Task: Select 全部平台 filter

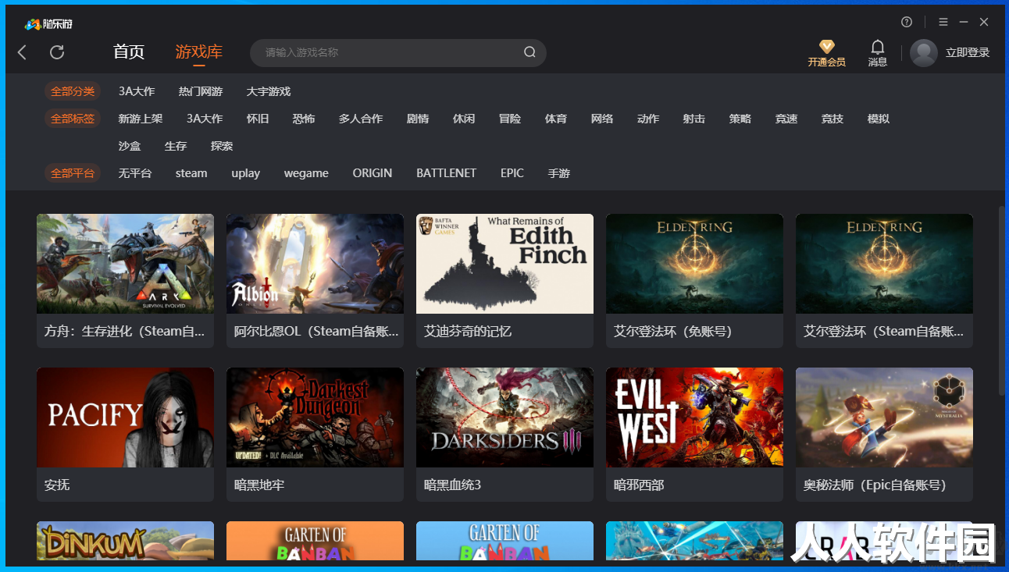Action: point(73,173)
